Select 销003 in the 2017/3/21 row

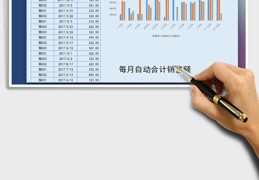[42, 27]
